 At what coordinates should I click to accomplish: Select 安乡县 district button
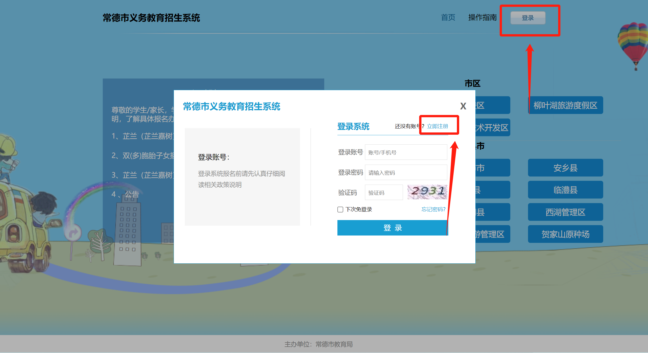point(565,168)
